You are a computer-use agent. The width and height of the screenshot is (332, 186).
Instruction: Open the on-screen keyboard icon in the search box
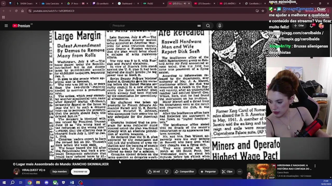point(199,26)
